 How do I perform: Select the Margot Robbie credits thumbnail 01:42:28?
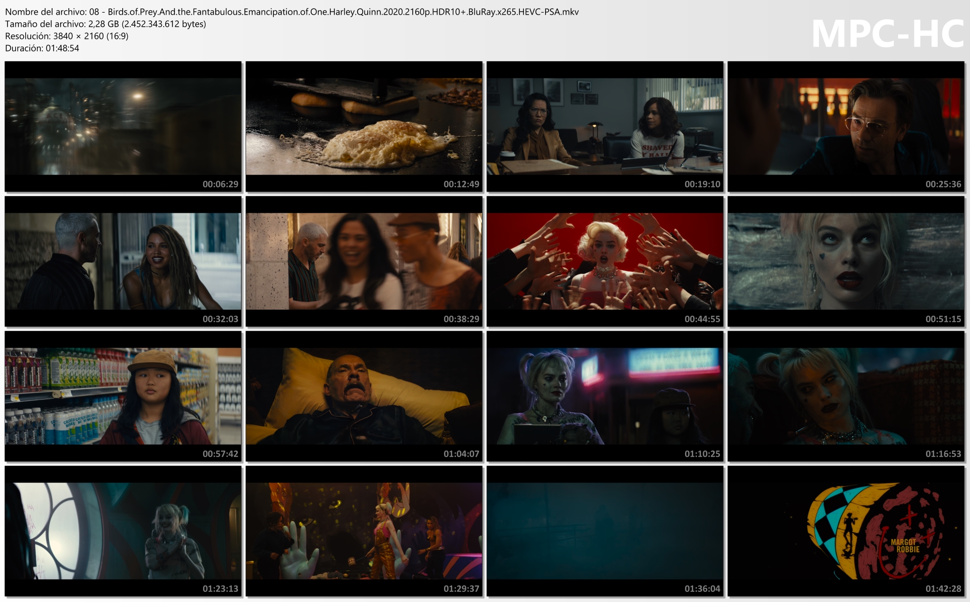point(846,531)
